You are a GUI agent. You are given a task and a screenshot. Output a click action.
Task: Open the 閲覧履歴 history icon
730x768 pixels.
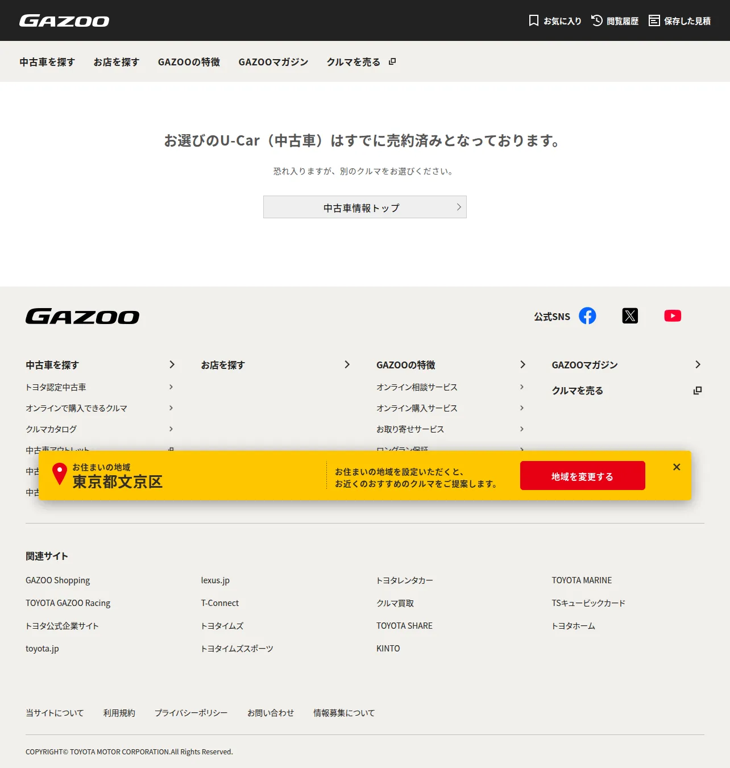(596, 20)
